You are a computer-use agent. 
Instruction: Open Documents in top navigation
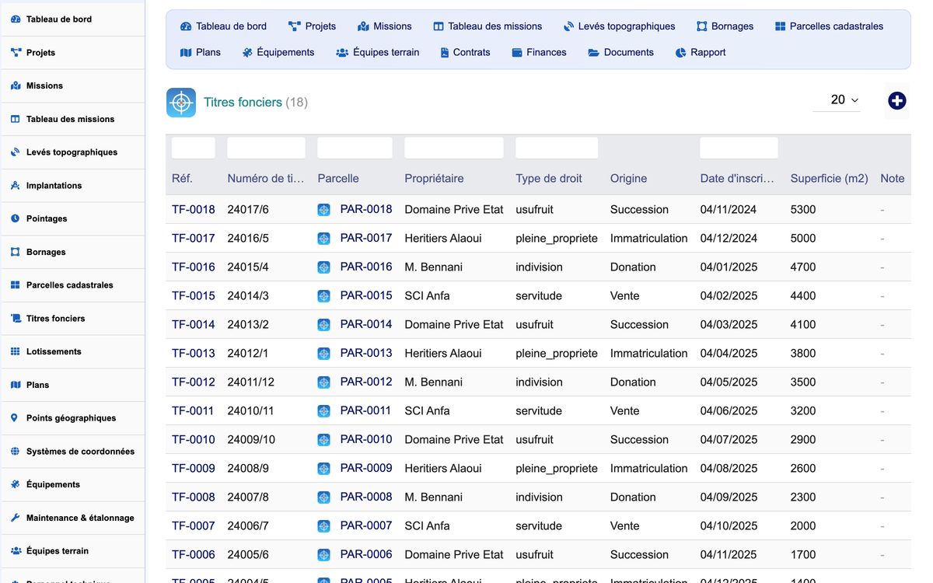coord(620,53)
